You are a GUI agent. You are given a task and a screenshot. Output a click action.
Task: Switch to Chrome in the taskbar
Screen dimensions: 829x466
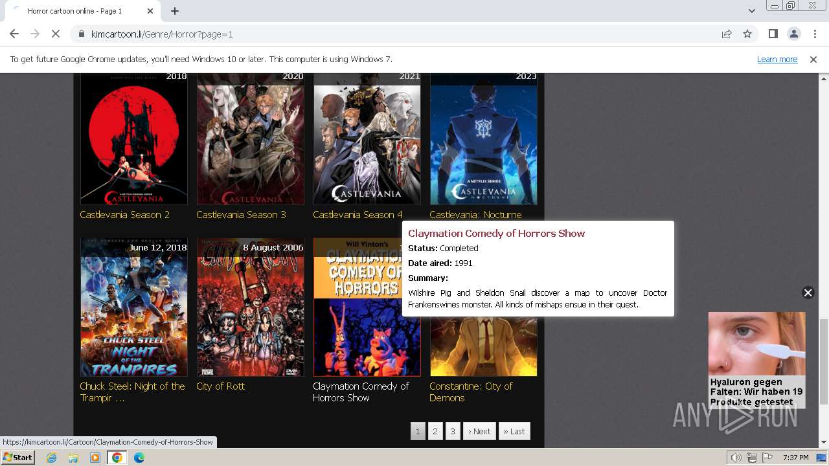pos(117,458)
